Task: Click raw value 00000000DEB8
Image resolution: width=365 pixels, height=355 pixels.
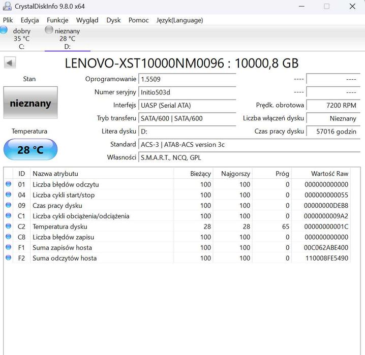Action: (x=326, y=206)
